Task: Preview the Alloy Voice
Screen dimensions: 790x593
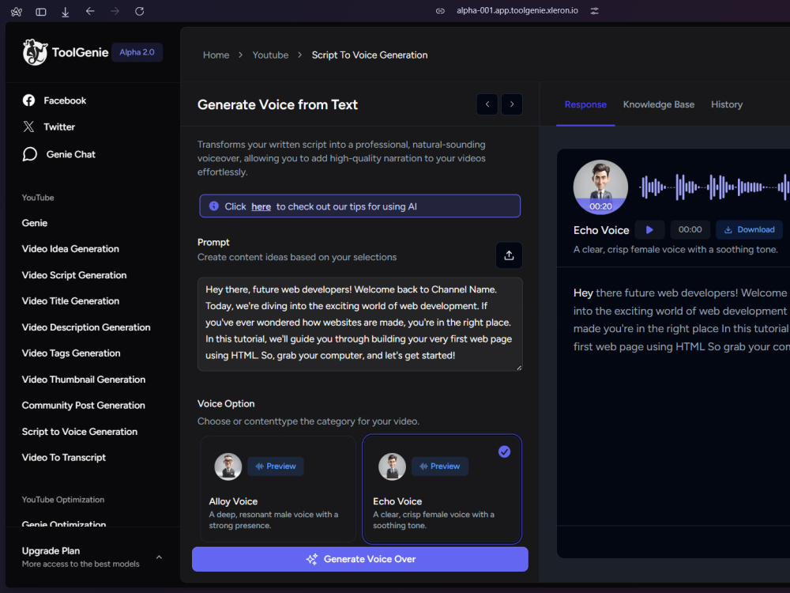Action: click(276, 466)
